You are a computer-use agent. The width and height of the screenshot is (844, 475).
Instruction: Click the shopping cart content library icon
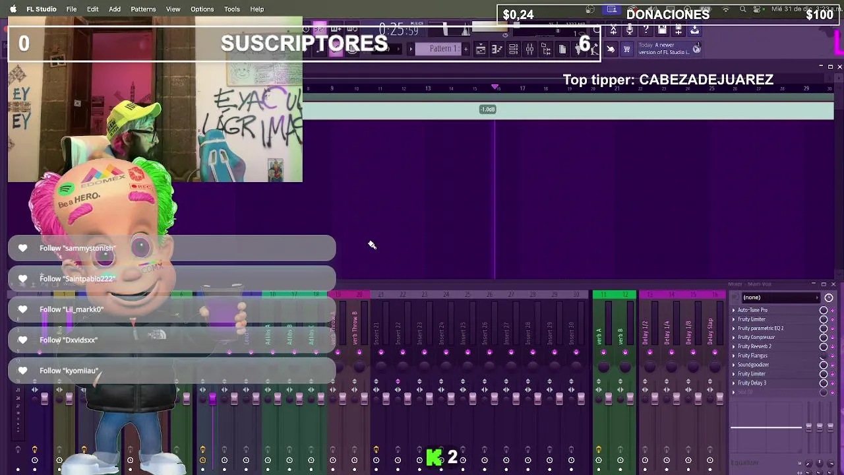(x=626, y=49)
